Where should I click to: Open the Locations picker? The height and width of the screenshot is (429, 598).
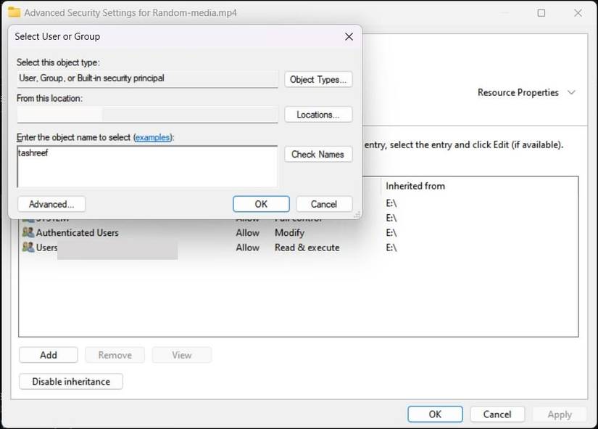pyautogui.click(x=318, y=115)
